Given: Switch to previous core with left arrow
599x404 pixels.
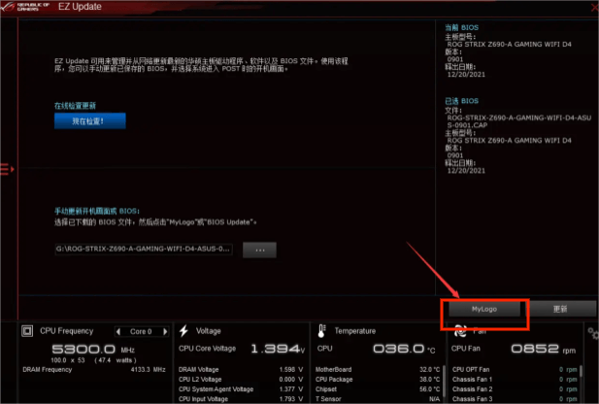Looking at the screenshot, I should pyautogui.click(x=118, y=331).
